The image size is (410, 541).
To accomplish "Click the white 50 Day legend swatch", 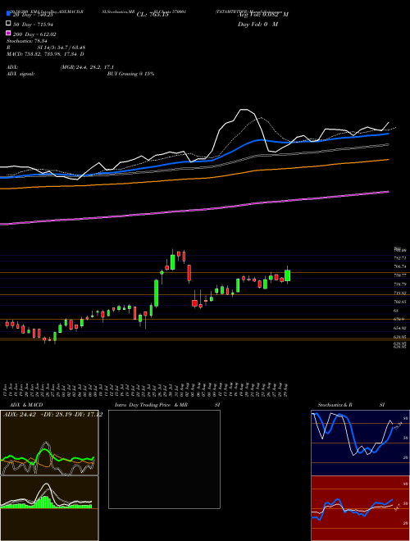I will pyautogui.click(x=8, y=23).
